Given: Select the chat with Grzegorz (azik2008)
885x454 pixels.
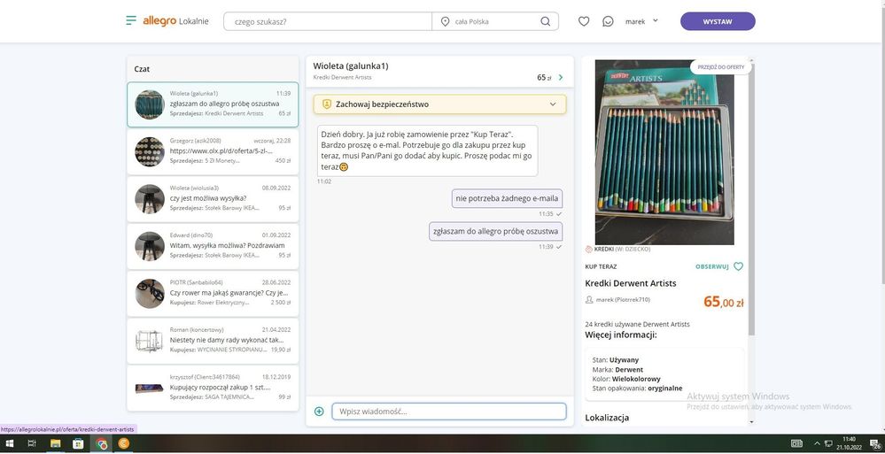Looking at the screenshot, I should click(213, 151).
